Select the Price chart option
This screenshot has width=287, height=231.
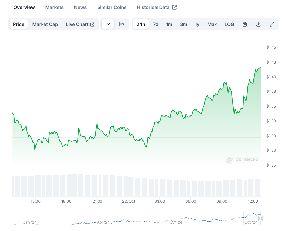(19, 24)
